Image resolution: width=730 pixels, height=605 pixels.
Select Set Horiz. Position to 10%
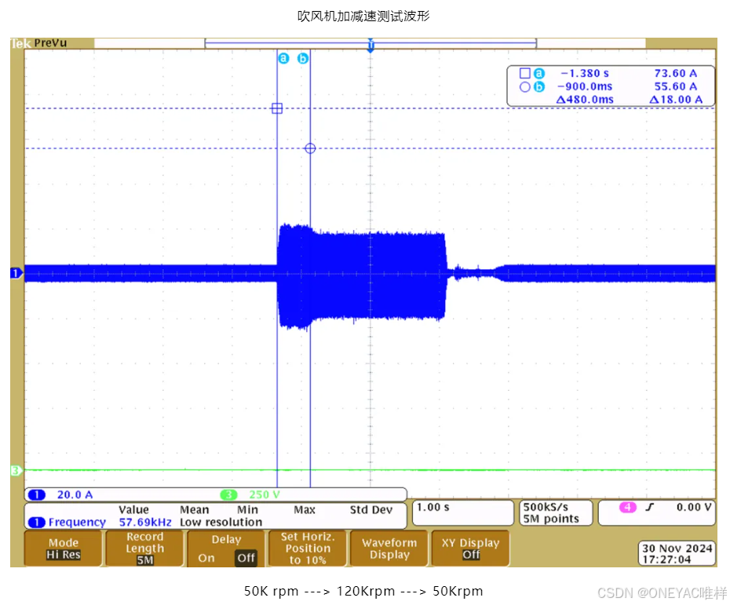pos(308,549)
